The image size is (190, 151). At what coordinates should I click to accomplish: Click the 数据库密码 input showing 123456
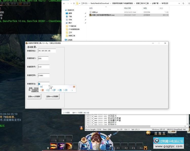pyautogui.click(x=44, y=75)
